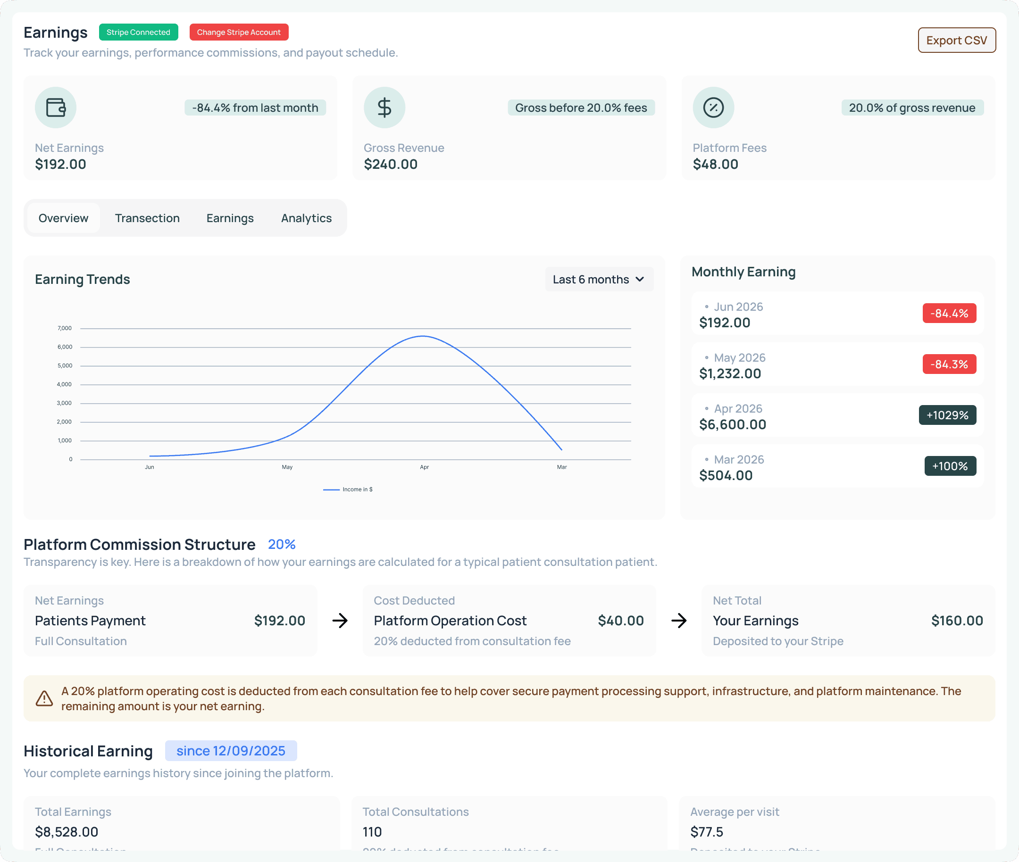Click the Average per visit $77.5 value

[x=707, y=832]
